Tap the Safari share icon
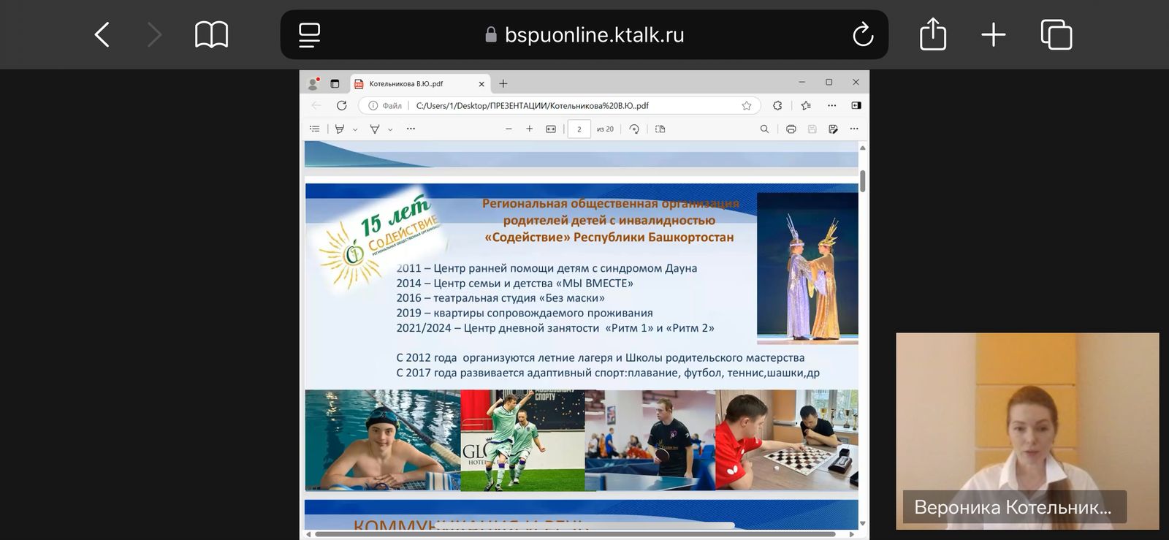The height and width of the screenshot is (540, 1169). [x=932, y=34]
